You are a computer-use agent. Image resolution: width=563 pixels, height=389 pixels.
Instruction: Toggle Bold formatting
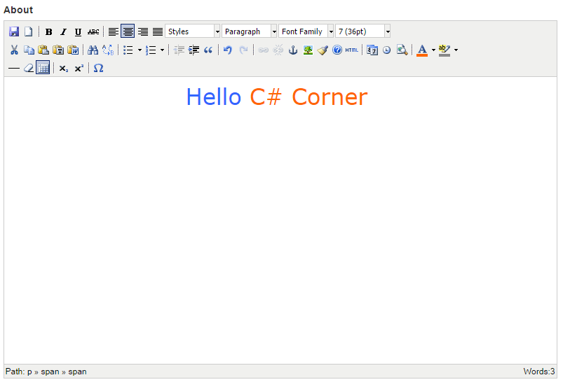(x=49, y=31)
